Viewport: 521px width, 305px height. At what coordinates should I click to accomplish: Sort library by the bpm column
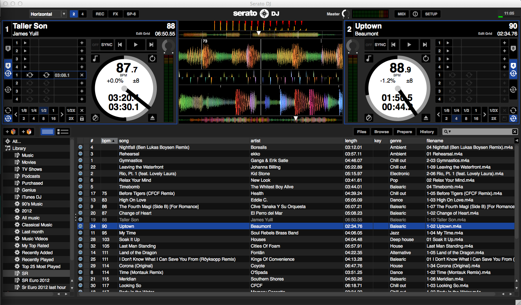pyautogui.click(x=109, y=141)
